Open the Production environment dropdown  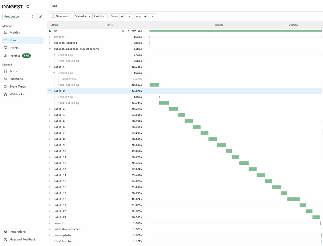(19, 17)
